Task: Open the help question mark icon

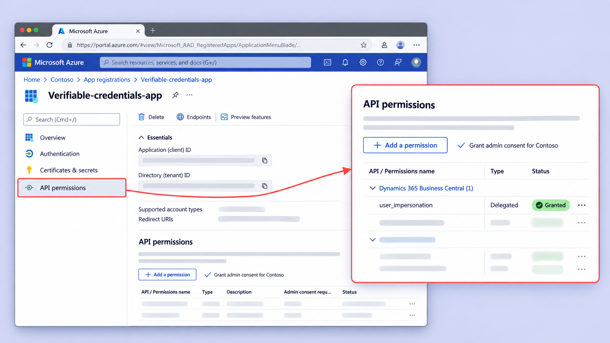Action: pos(380,62)
